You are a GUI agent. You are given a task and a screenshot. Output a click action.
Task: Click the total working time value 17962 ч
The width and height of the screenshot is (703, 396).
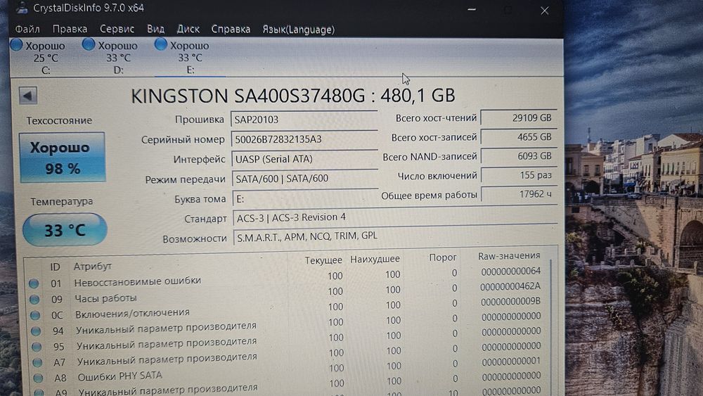click(x=520, y=194)
